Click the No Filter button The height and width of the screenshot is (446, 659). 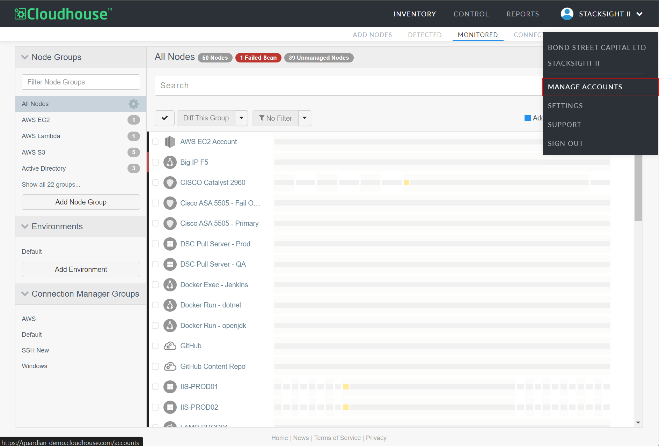click(x=276, y=118)
